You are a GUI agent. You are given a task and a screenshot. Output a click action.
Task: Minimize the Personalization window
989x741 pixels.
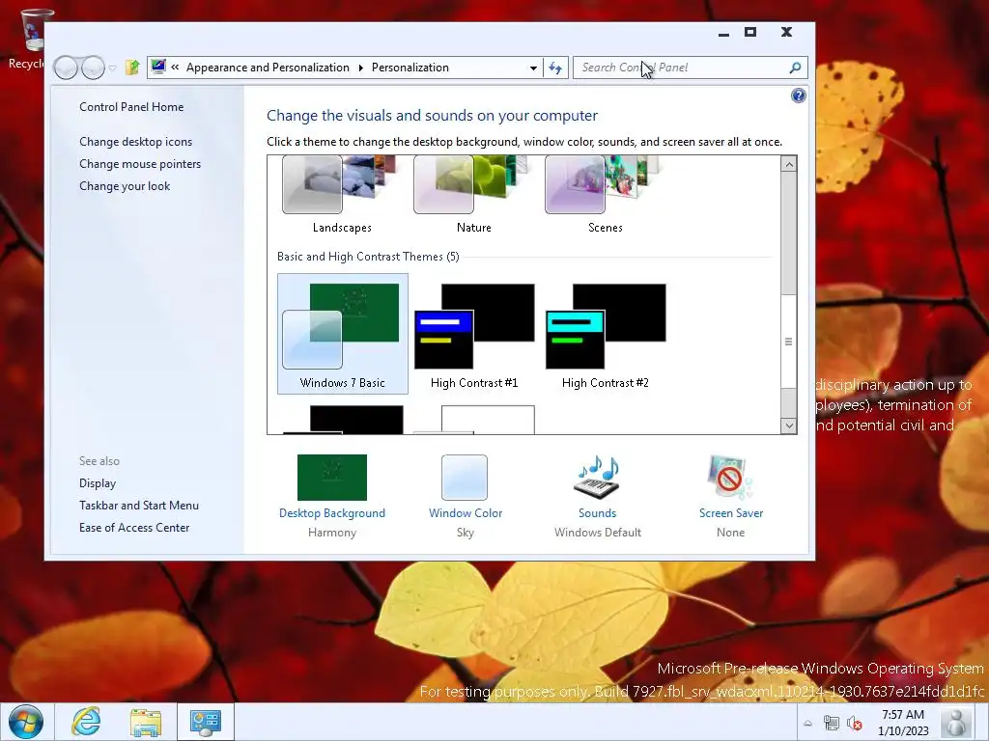[723, 33]
